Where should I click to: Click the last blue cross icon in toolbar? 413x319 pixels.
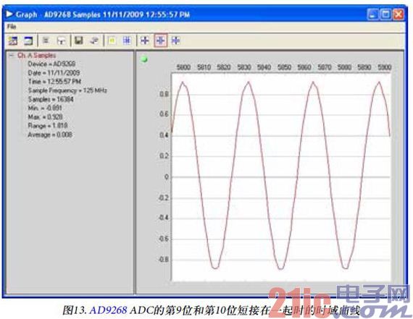click(175, 41)
